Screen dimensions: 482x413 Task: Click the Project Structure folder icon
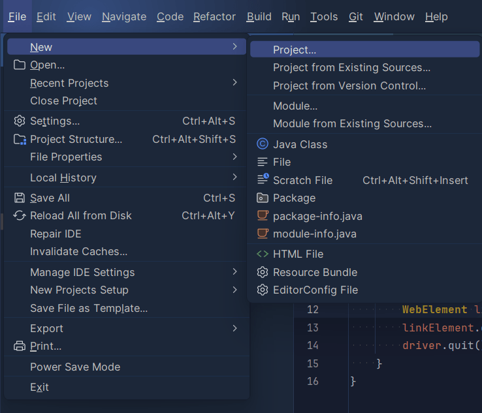tap(20, 140)
